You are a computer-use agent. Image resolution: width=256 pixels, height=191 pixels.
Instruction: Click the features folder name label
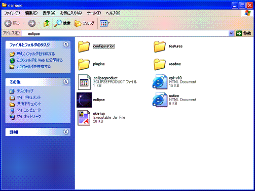point(175,46)
